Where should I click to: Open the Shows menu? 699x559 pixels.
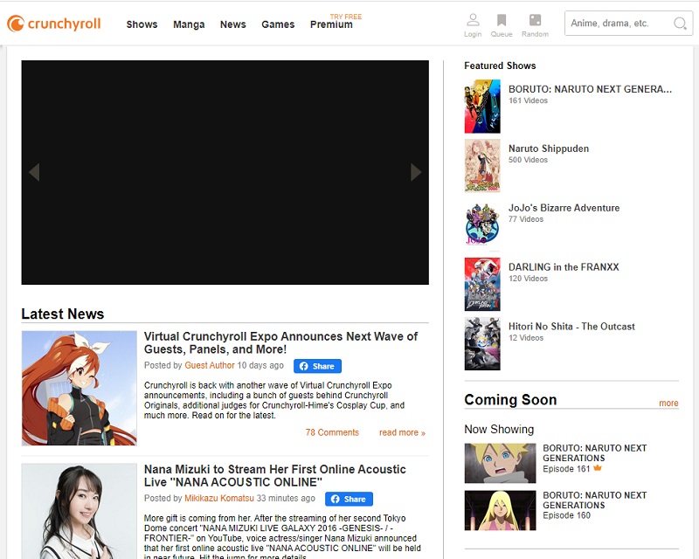(x=142, y=24)
